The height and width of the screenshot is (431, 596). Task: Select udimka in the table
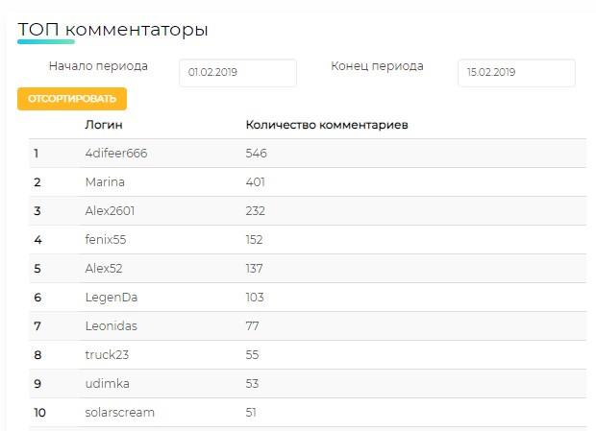pyautogui.click(x=108, y=384)
